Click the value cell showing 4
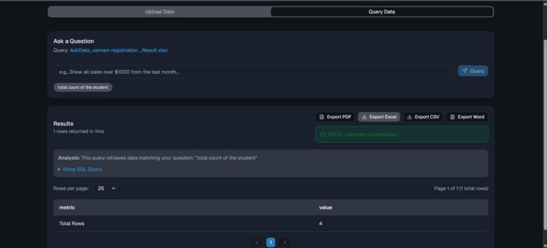This screenshot has width=547, height=248. [320, 224]
